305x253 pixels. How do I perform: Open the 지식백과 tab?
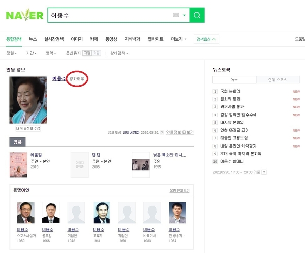pyautogui.click(x=132, y=39)
